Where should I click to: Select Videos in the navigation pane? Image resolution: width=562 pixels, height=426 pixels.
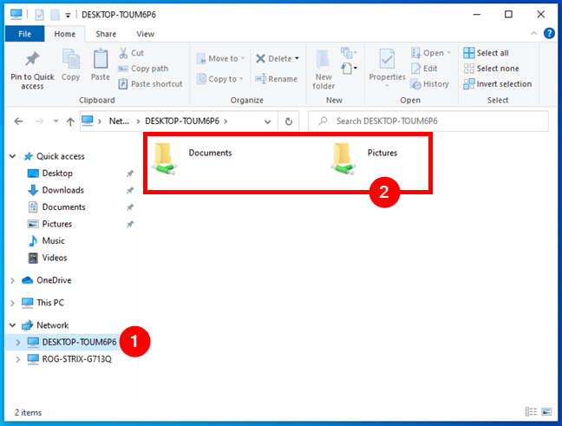[55, 258]
